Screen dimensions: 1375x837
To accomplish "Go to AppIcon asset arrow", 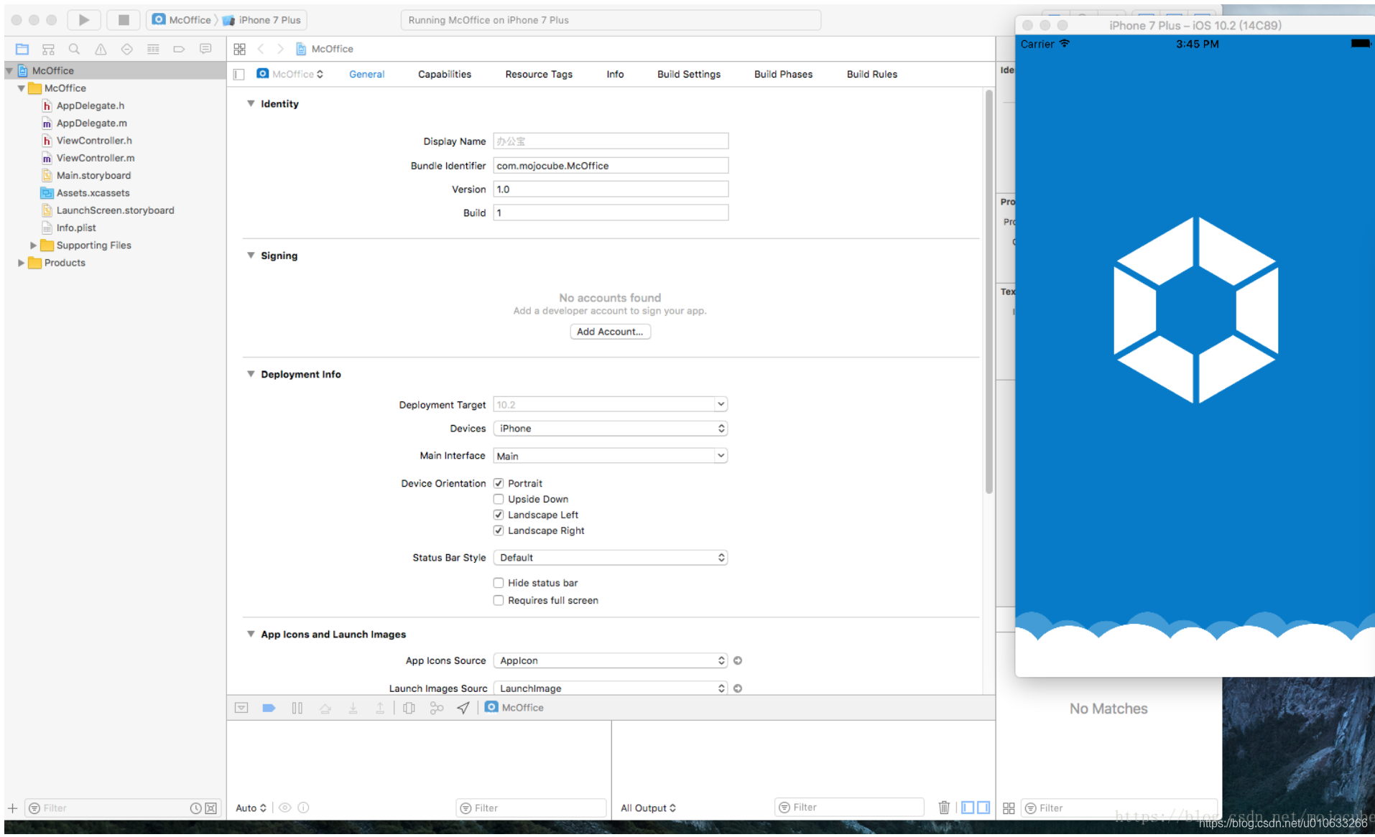I will [x=738, y=660].
